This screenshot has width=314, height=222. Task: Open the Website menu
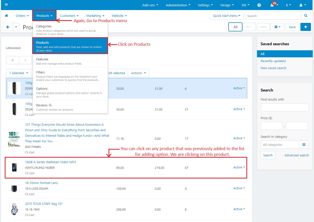pos(119,16)
